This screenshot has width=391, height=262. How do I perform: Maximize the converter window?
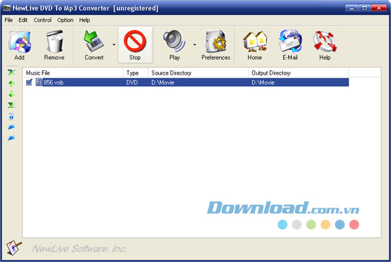click(364, 8)
